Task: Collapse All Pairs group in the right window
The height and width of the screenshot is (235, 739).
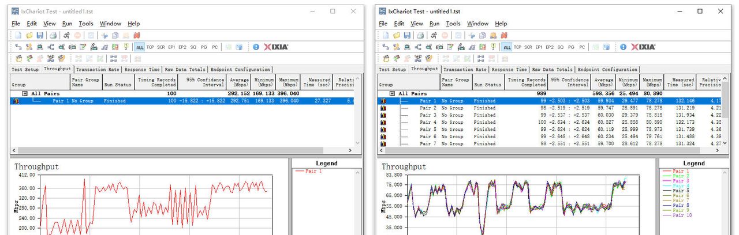Action: pos(392,93)
